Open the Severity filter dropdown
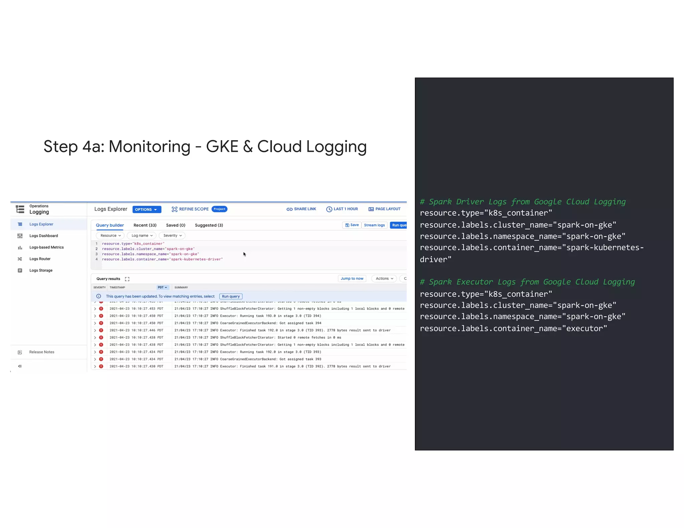Image resolution: width=684 pixels, height=528 pixels. pyautogui.click(x=172, y=236)
